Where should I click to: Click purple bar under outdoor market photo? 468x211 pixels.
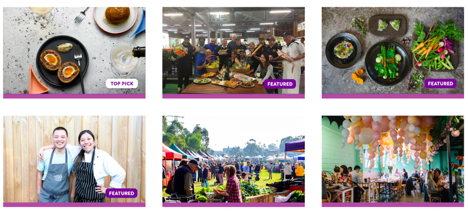coord(234,205)
